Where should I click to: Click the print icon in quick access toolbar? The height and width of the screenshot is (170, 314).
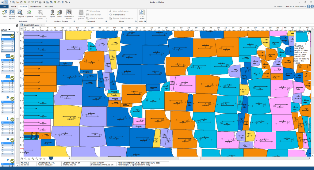[40, 2]
